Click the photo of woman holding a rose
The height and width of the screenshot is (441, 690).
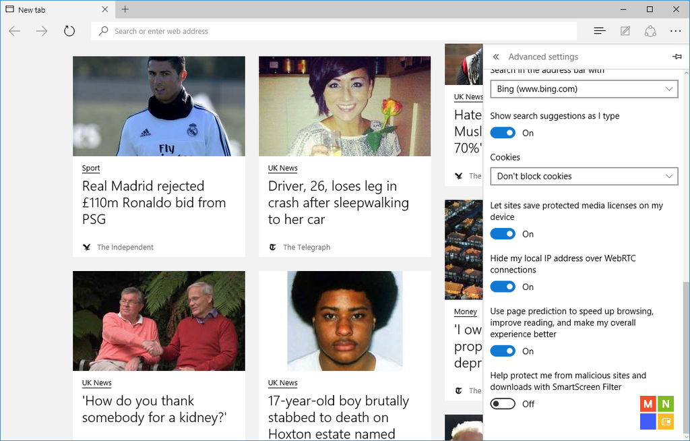[344, 106]
